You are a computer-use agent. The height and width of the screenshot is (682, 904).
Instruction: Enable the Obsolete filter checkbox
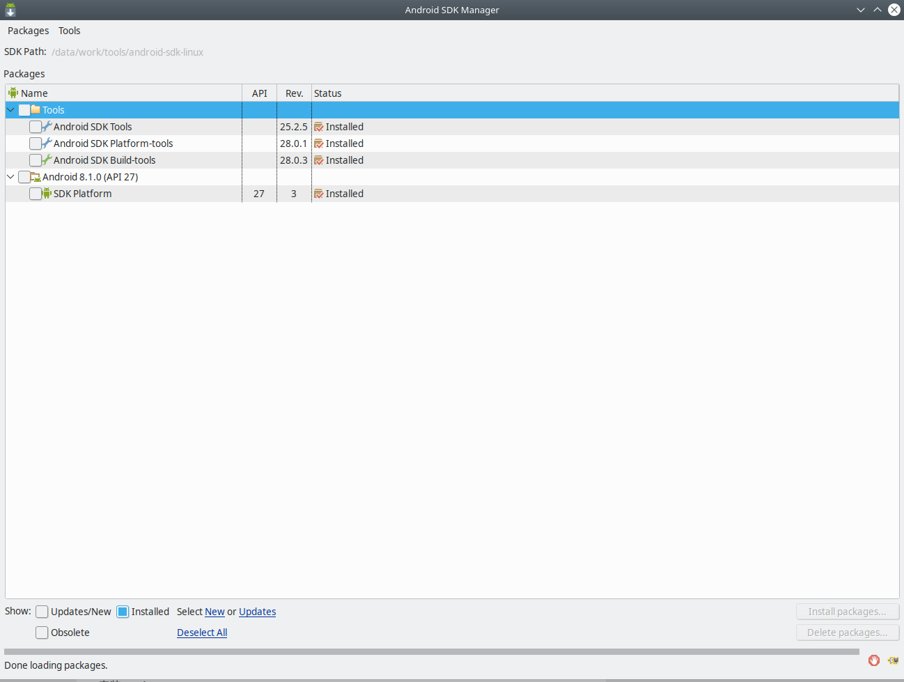click(42, 633)
